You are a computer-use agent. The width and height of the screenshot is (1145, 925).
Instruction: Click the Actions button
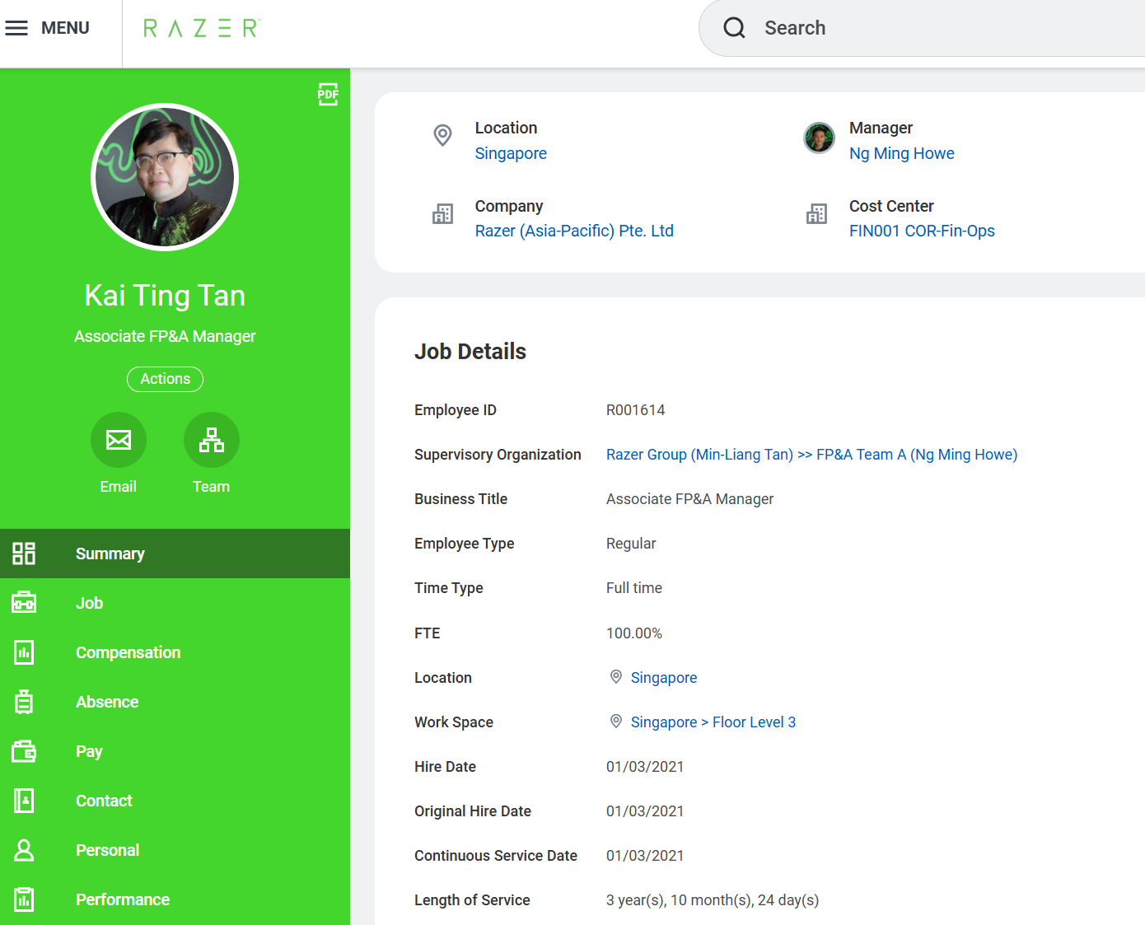[x=165, y=379]
